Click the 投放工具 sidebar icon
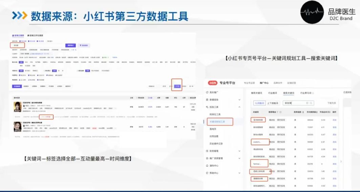 (207, 107)
